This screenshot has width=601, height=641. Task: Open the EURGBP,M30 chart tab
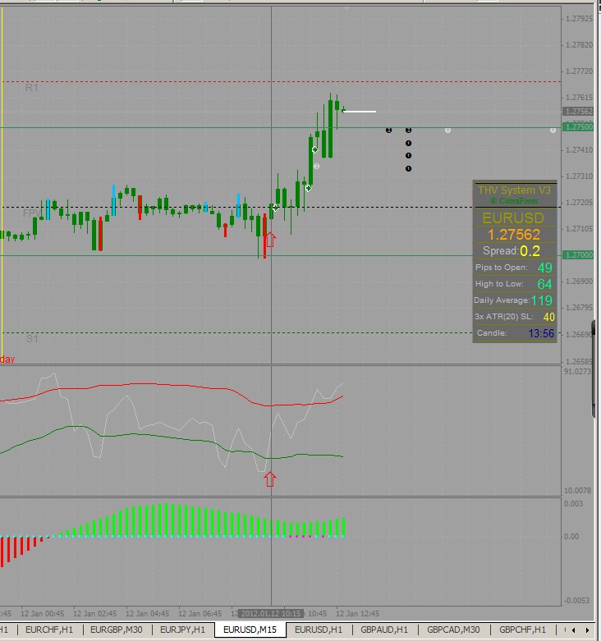[117, 630]
